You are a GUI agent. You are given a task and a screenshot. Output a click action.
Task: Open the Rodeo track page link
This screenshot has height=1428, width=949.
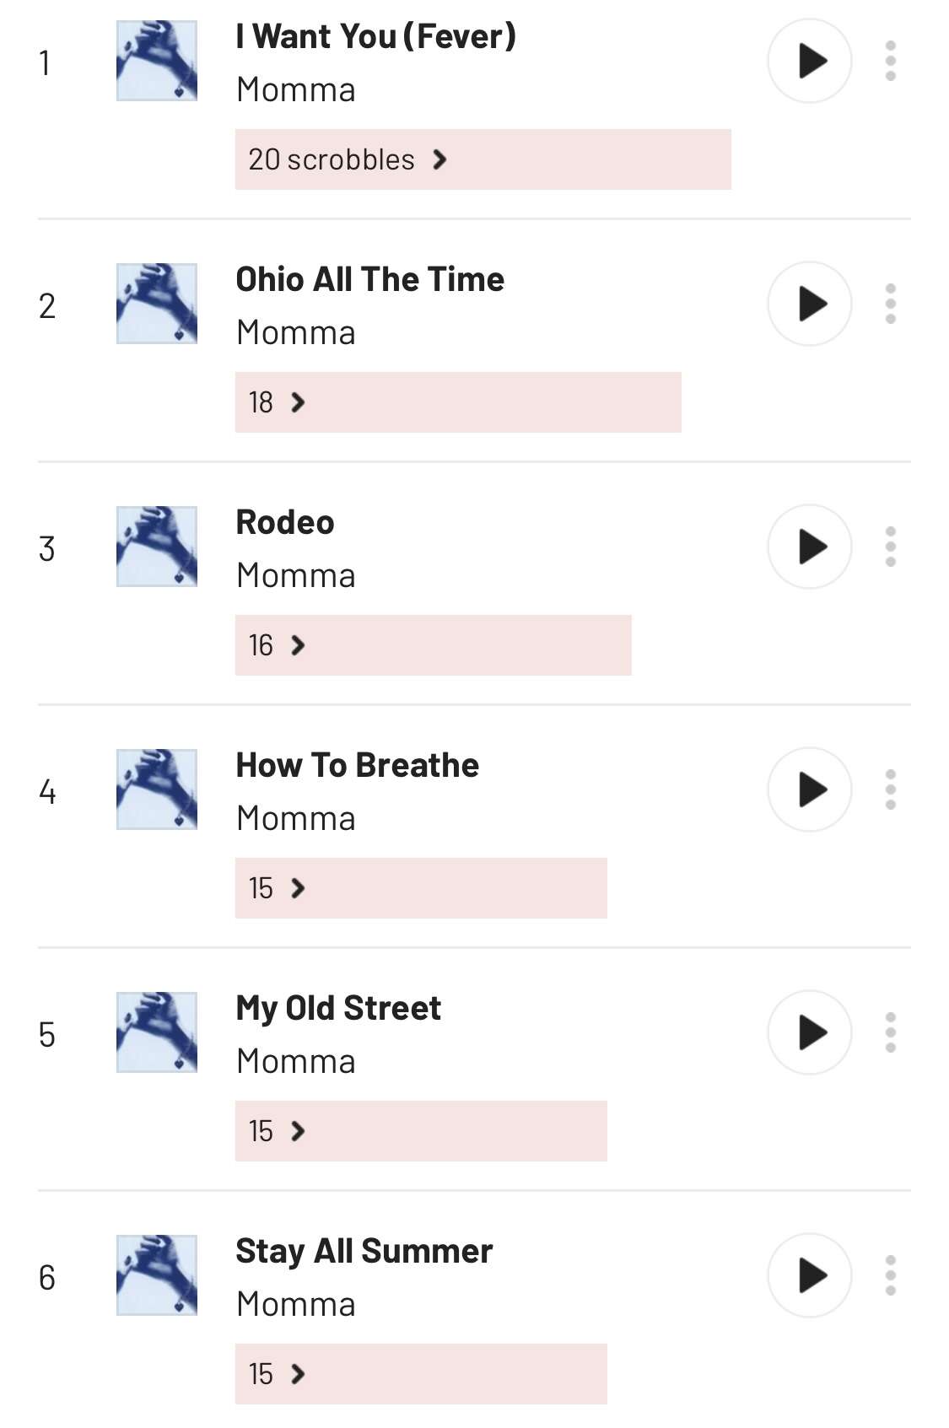pyautogui.click(x=285, y=522)
